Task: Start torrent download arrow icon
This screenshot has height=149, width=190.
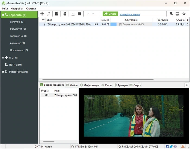Action: pos(73,14)
